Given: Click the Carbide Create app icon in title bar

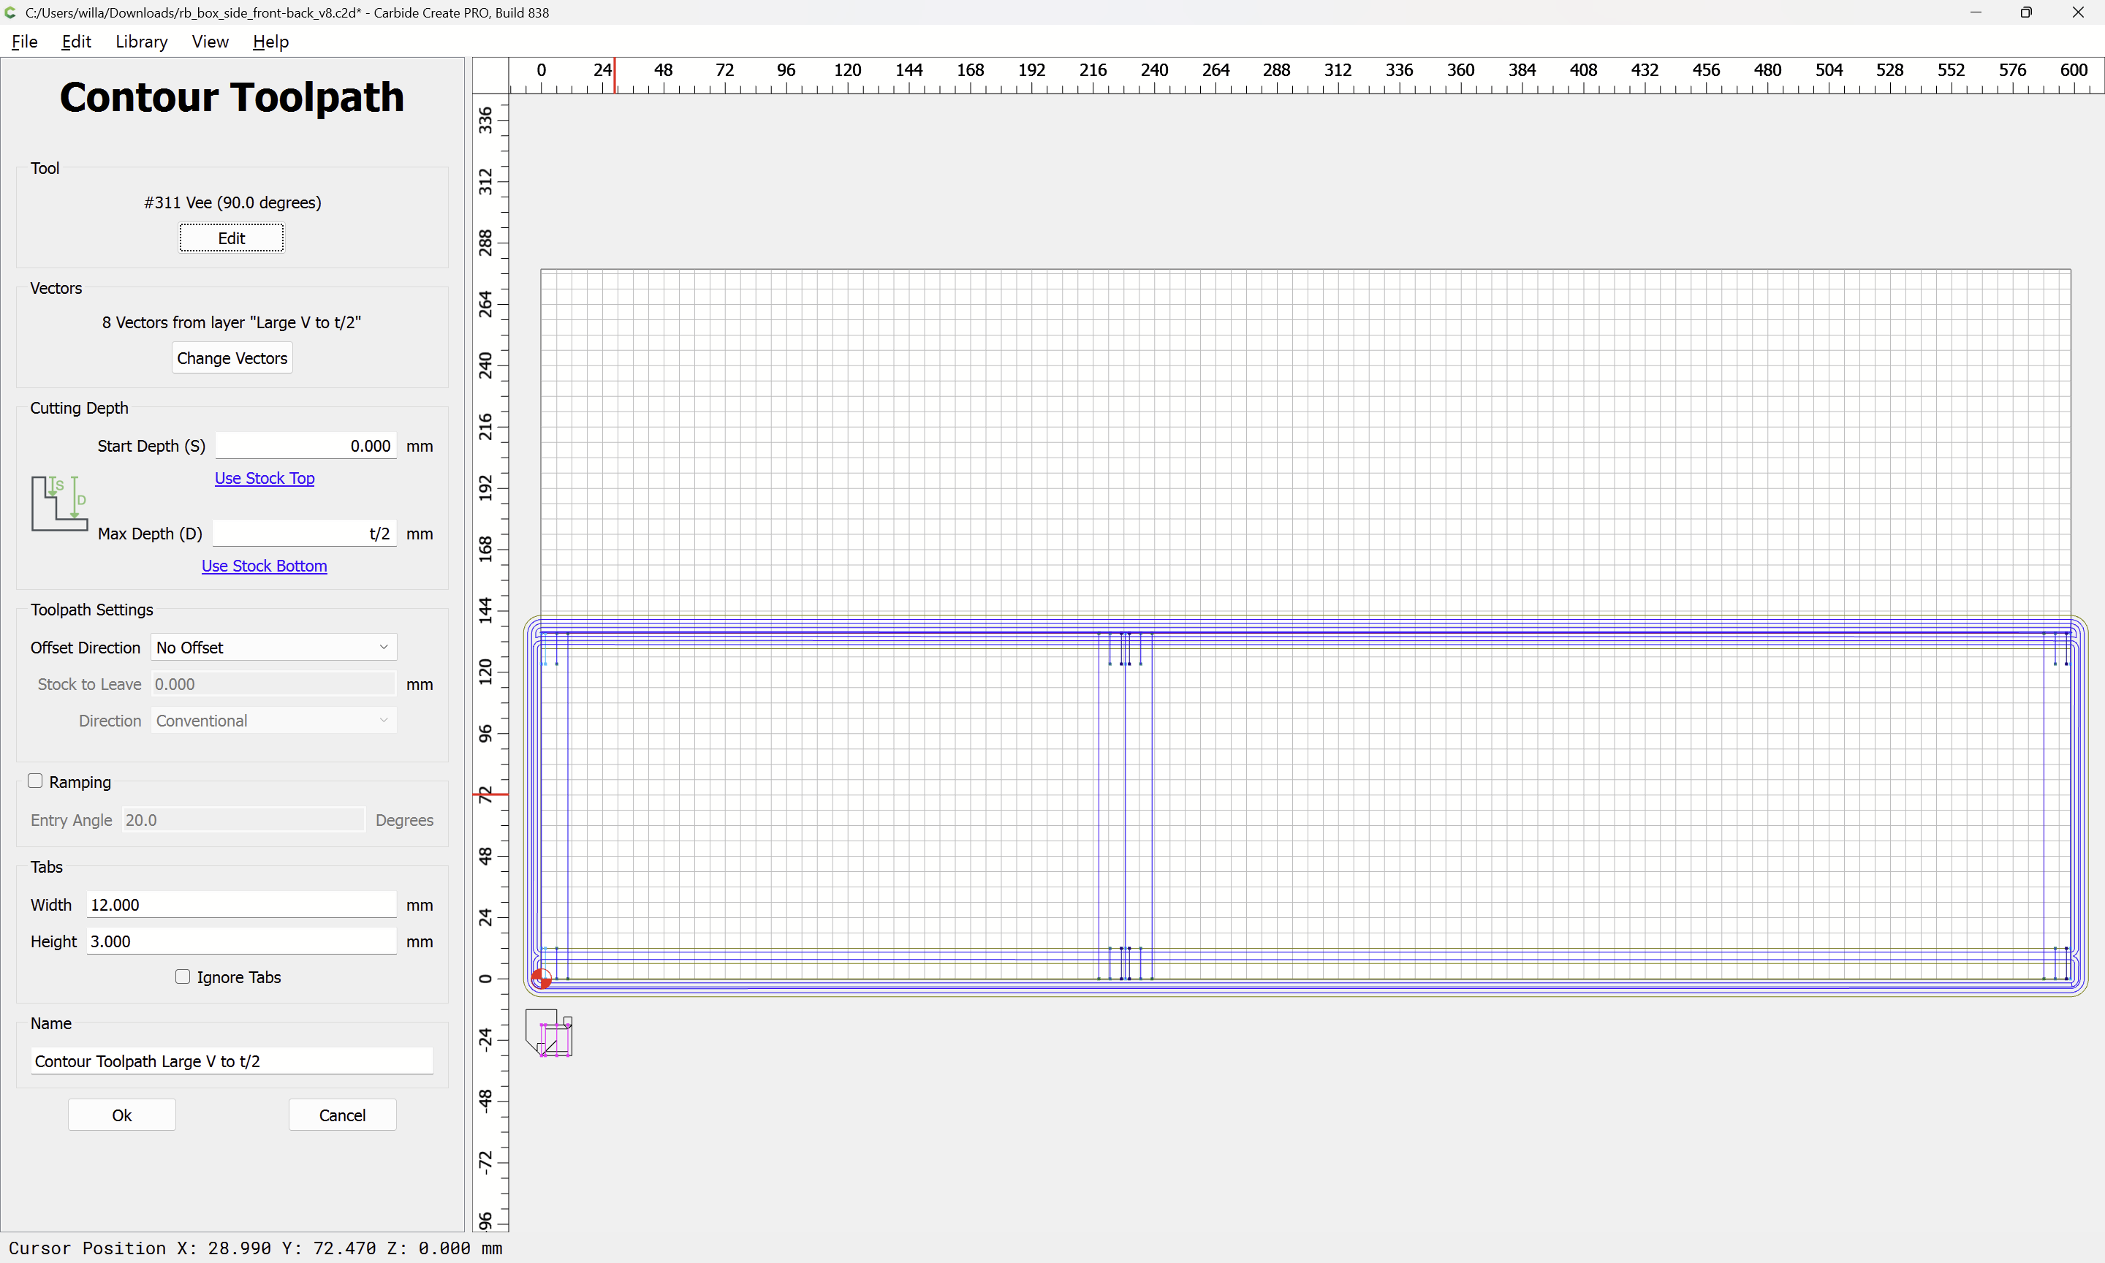Looking at the screenshot, I should [11, 12].
